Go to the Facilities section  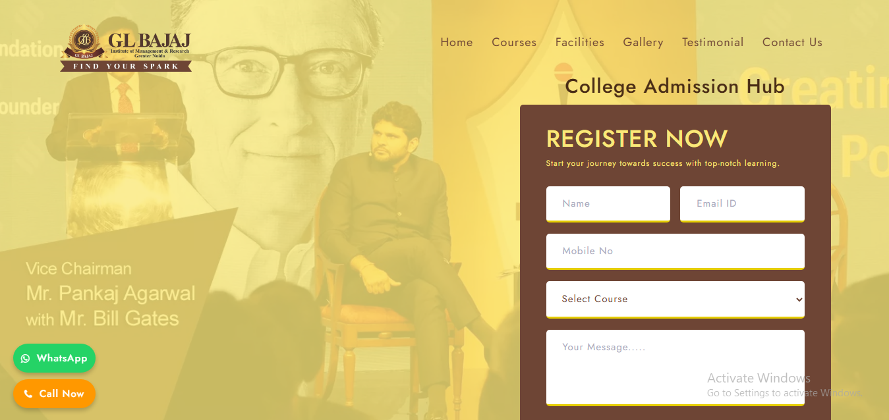tap(579, 41)
